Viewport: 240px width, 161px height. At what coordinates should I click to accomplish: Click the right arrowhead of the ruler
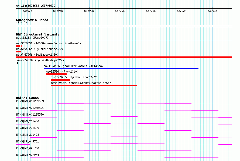[232, 8]
